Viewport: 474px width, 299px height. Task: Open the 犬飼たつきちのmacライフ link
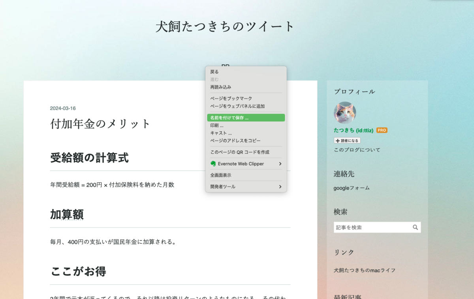click(365, 270)
